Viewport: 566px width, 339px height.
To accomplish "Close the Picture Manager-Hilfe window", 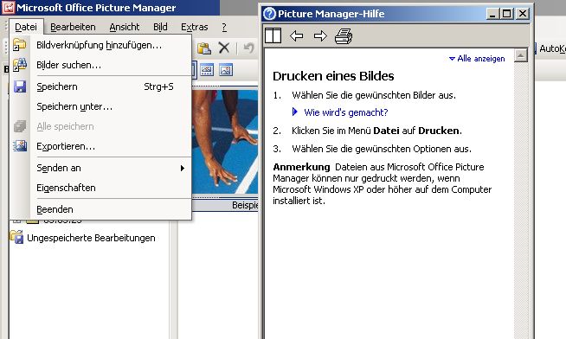I will click(523, 14).
